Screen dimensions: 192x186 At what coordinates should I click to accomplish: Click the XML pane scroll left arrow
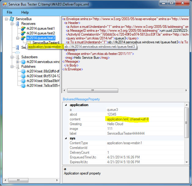(64, 90)
